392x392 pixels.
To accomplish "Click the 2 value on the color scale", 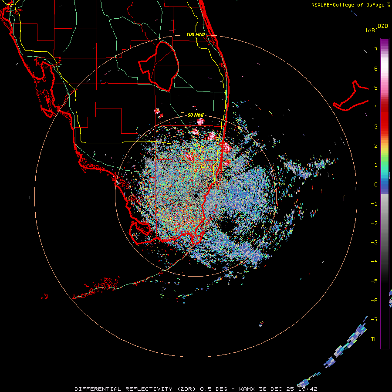I will click(x=376, y=146).
